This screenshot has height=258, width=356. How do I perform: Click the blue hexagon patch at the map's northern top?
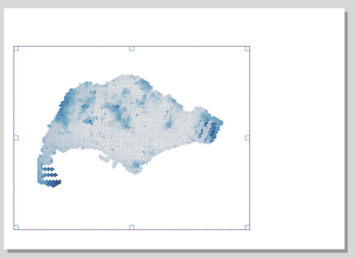coord(144,83)
